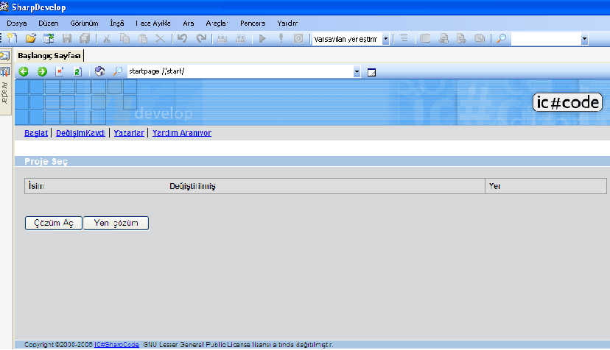Click the Open Project toolbar icon
The width and height of the screenshot is (610, 350).
(x=49, y=38)
